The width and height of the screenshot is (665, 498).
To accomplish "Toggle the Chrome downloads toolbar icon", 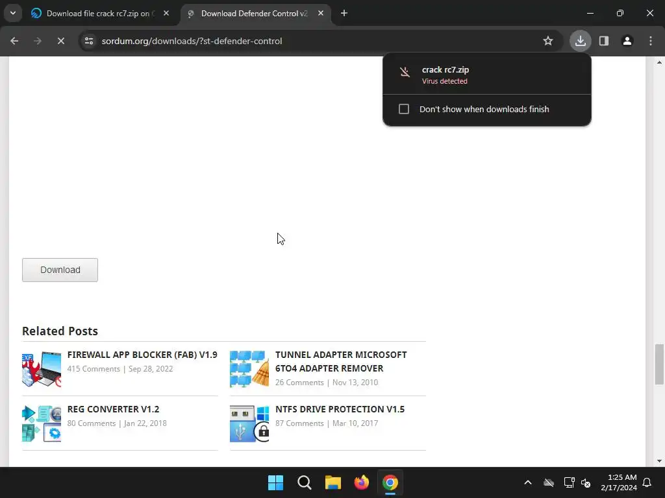I will pyautogui.click(x=580, y=41).
